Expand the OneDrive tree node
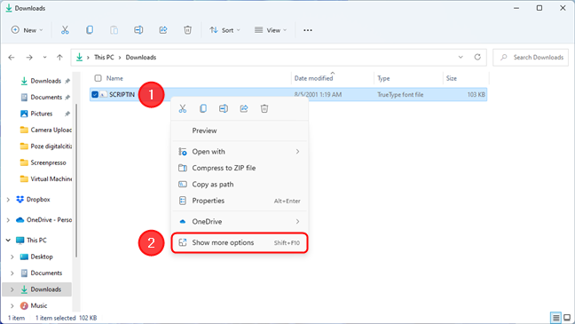The image size is (575, 324). (8, 220)
